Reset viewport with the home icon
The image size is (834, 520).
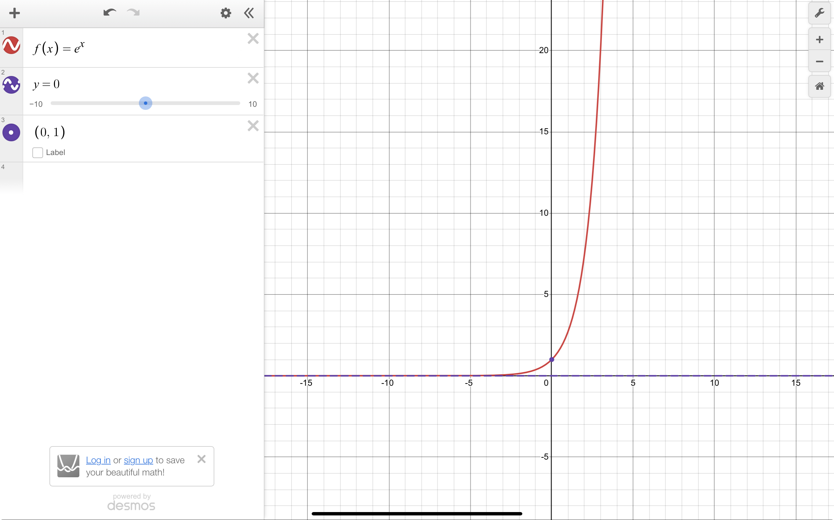[820, 86]
